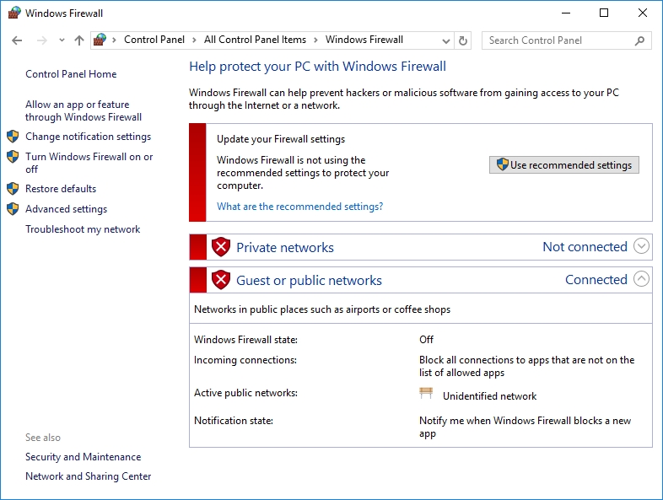Click Guest or public networks heading
This screenshot has width=663, height=500.
[x=309, y=280]
